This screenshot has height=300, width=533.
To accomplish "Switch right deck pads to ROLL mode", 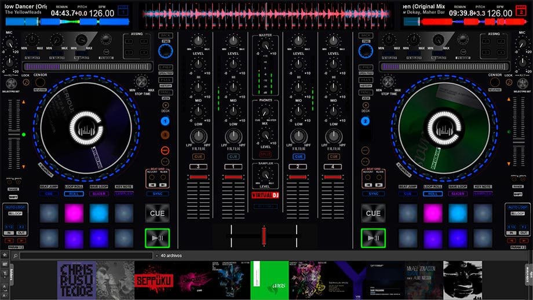I will click(x=433, y=193).
